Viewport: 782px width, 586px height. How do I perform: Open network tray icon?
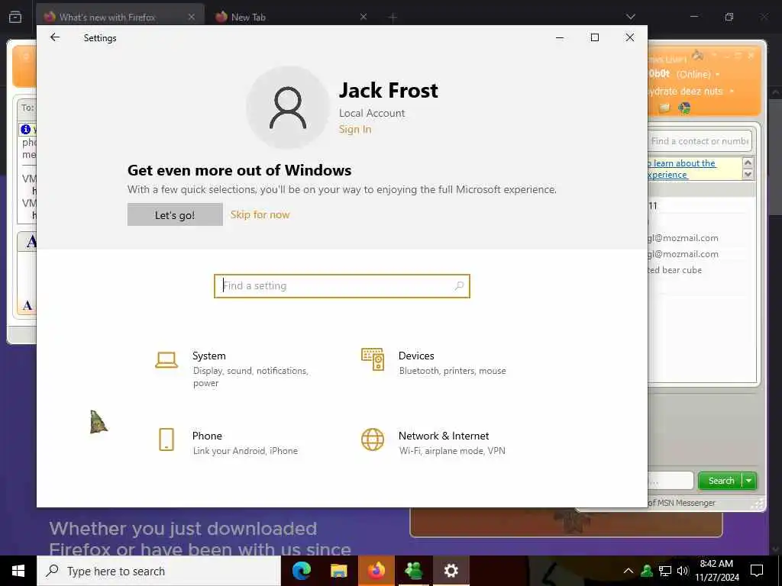coord(665,571)
